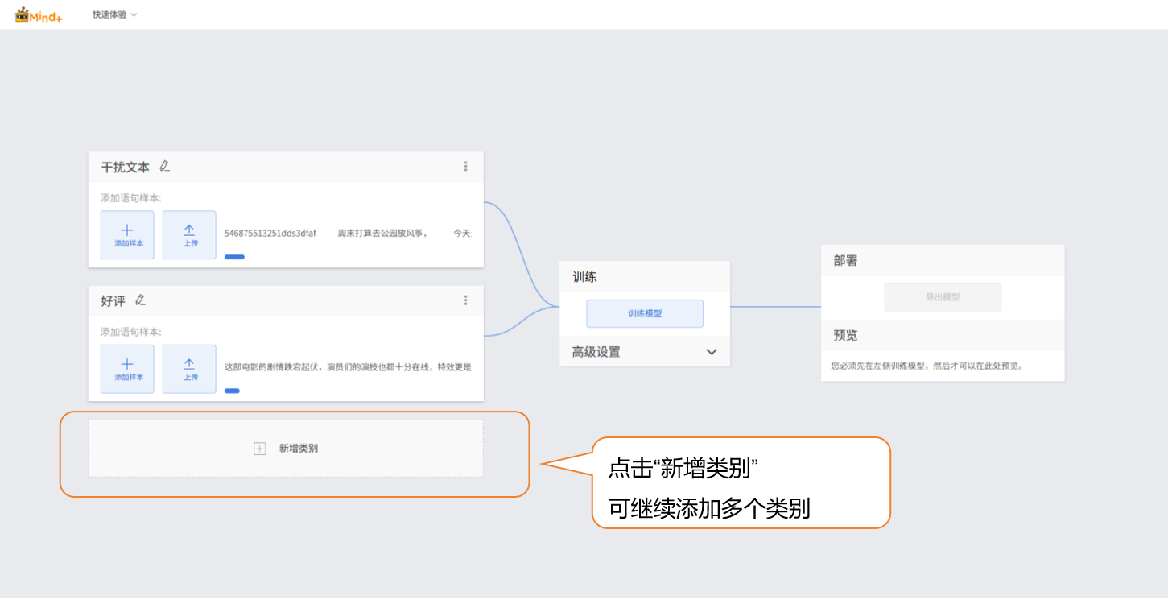Click the blue scroll bar under 好评 samples
Image resolution: width=1168 pixels, height=604 pixels.
click(x=232, y=391)
